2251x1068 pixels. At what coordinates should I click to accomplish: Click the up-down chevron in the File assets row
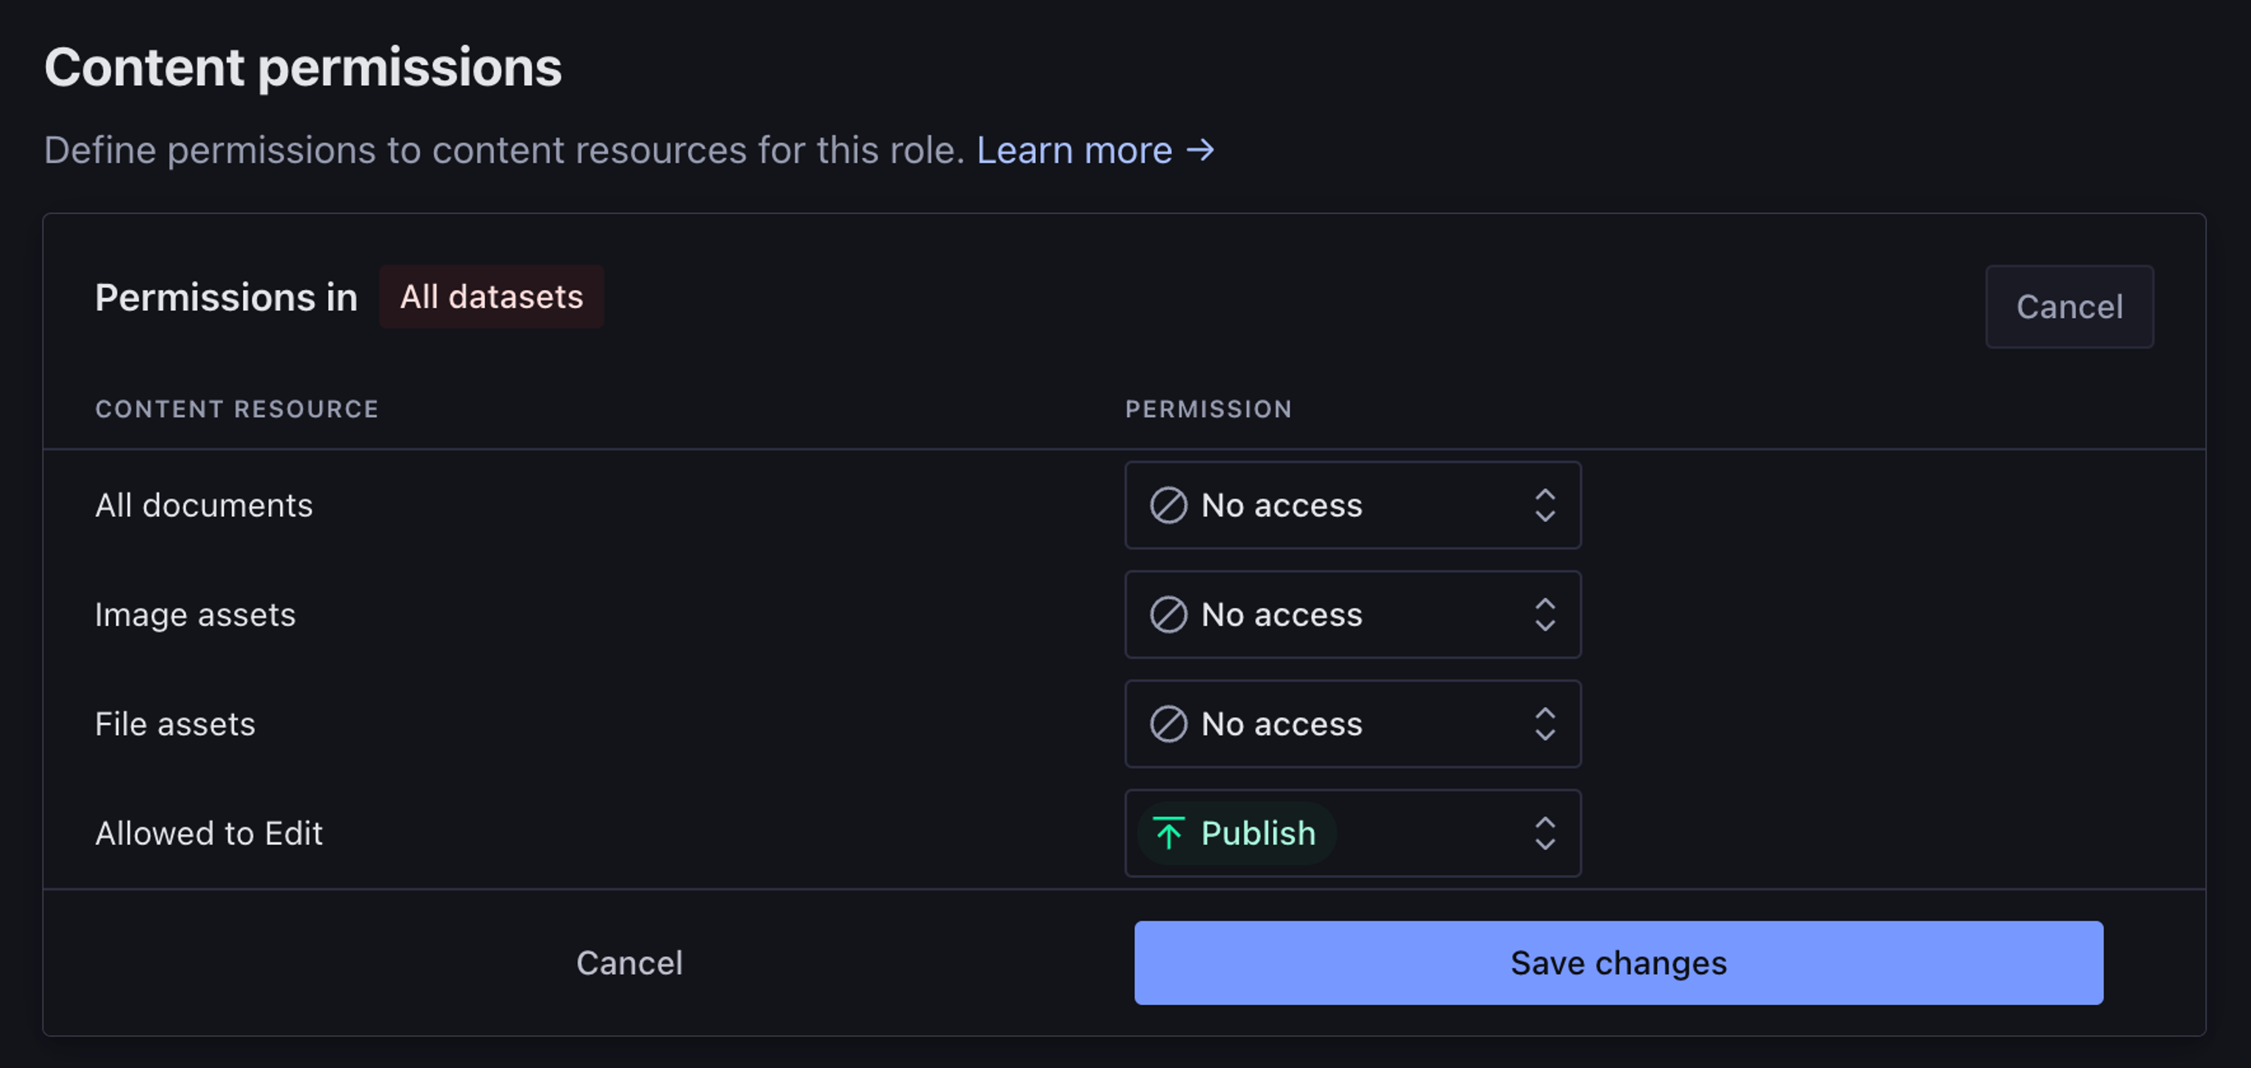[1544, 724]
